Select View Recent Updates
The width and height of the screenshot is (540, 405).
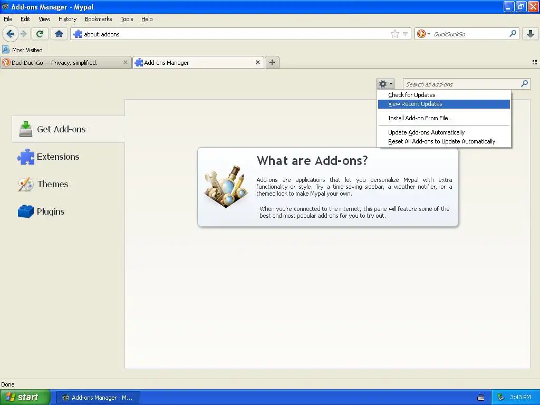click(x=444, y=104)
